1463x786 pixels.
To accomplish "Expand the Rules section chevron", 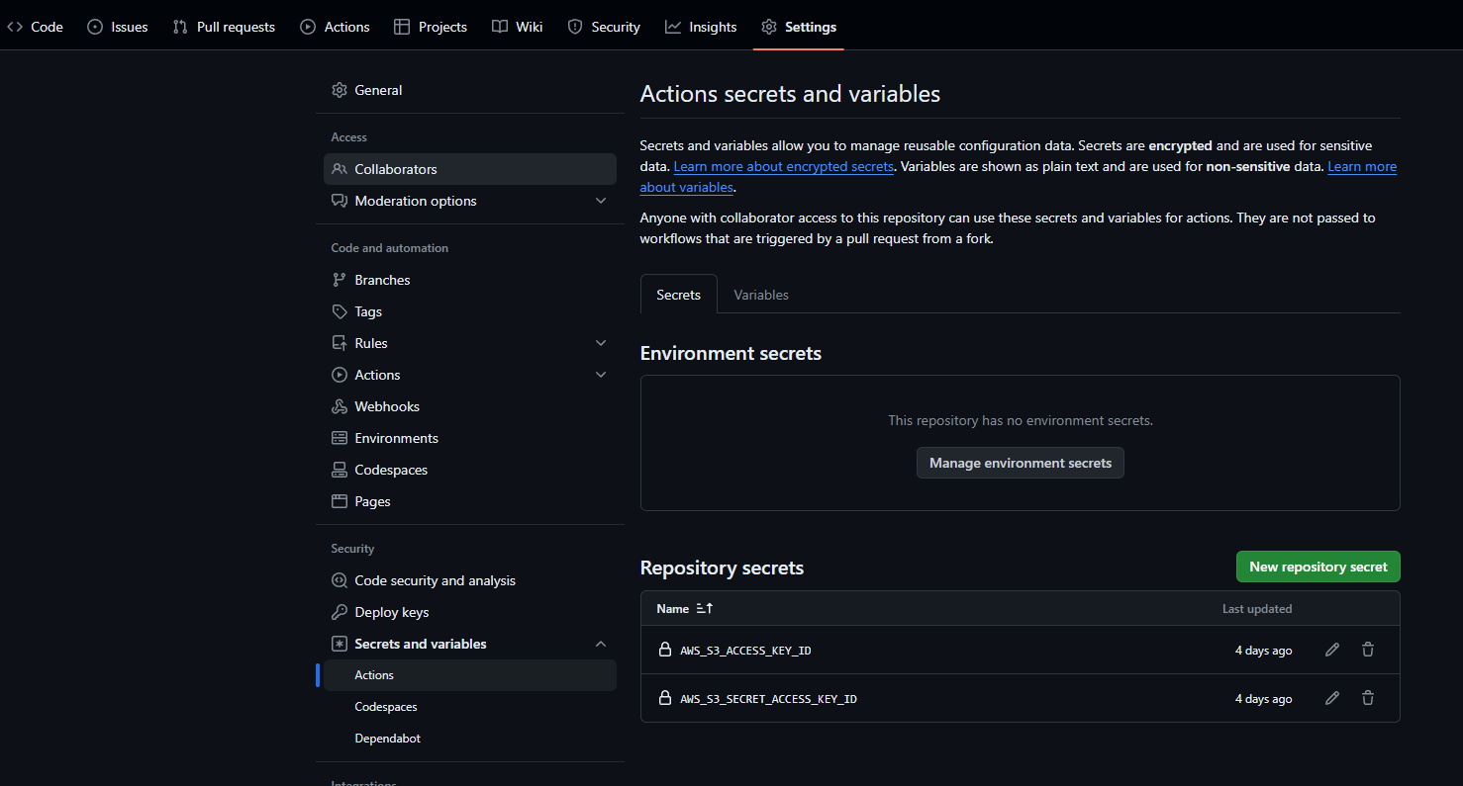I will coord(601,343).
